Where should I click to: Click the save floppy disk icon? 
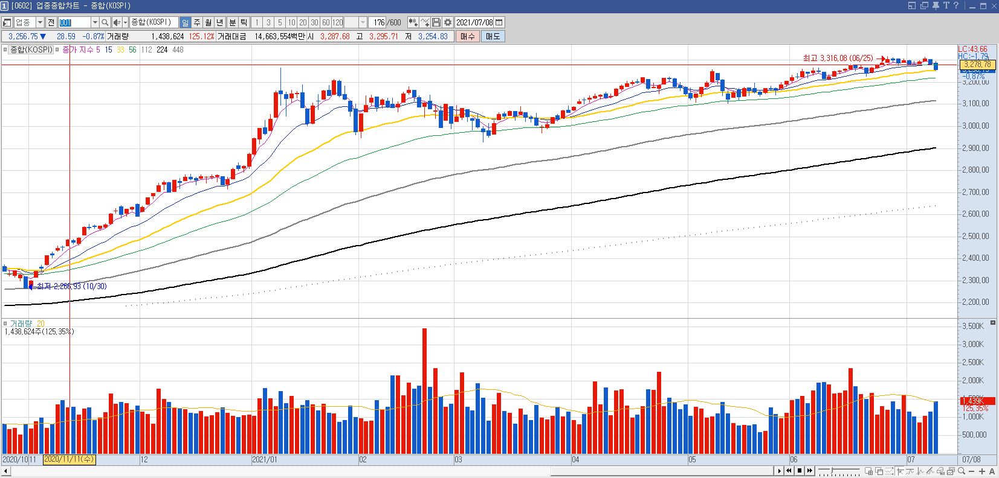point(436,22)
